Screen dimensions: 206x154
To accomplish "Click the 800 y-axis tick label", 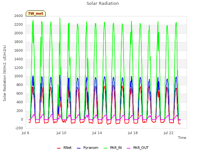I will coord(20,85).
